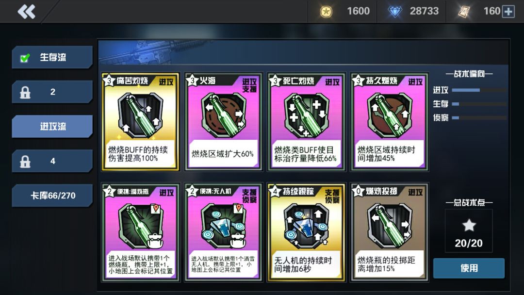
Task: Select the 死亡灼烧 card
Action: (x=306, y=122)
